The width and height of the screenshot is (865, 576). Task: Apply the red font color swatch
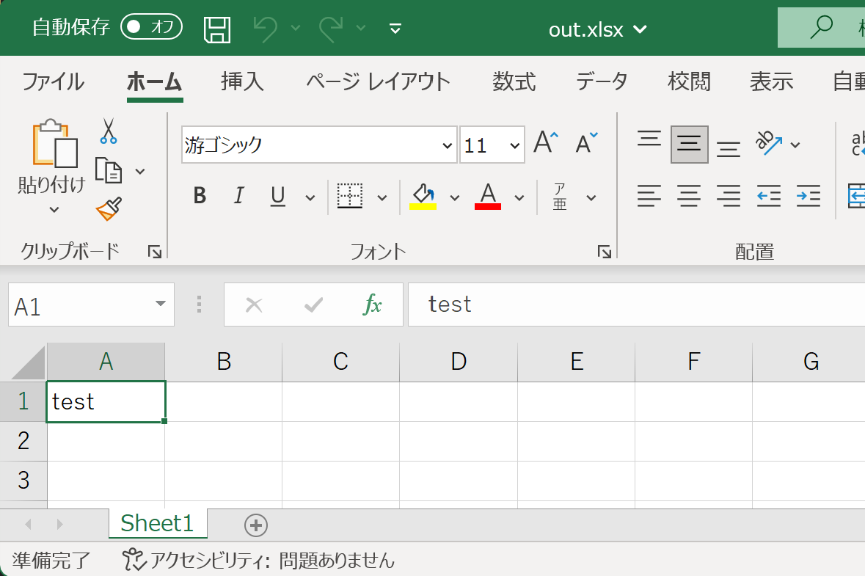(x=486, y=197)
